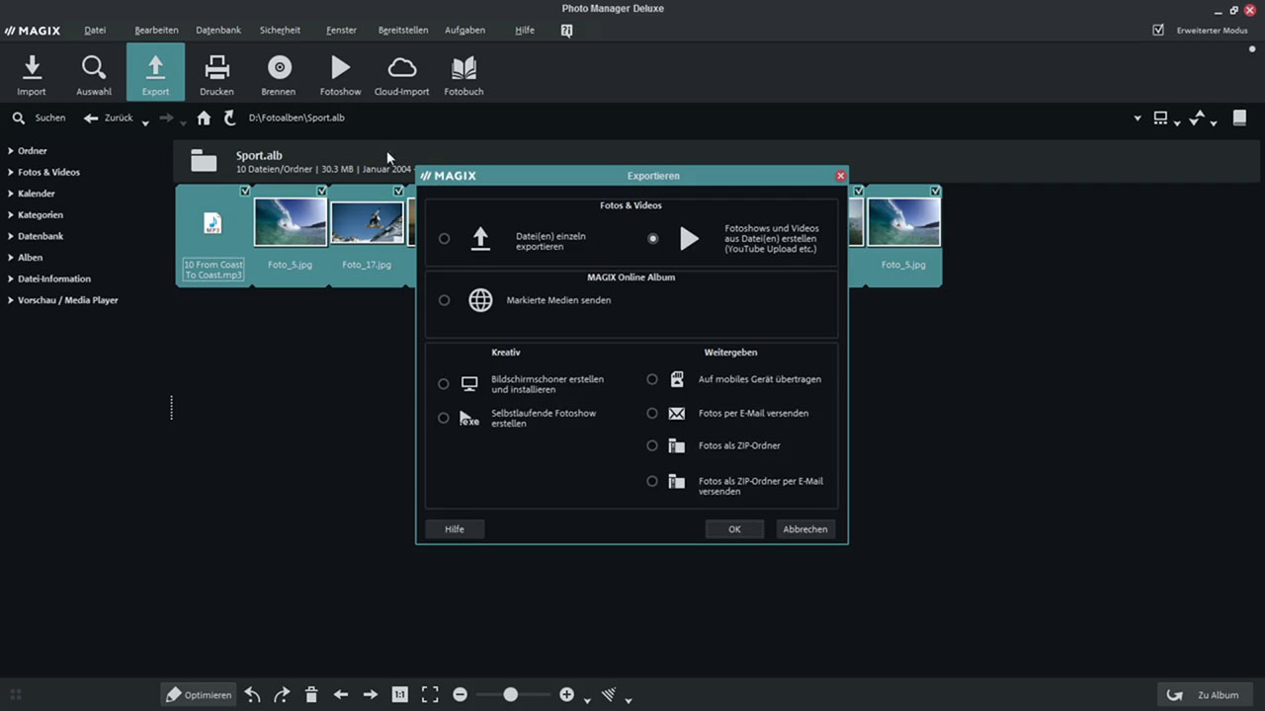Select 'Auf mobiles Gerät übertragen' option
The image size is (1265, 711).
651,378
